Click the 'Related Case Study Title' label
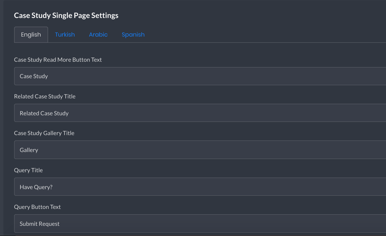Screen dimensions: 386x236 (45, 97)
